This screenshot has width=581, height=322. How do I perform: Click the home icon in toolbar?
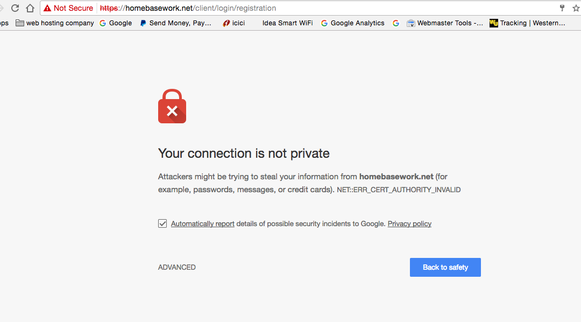coord(30,8)
